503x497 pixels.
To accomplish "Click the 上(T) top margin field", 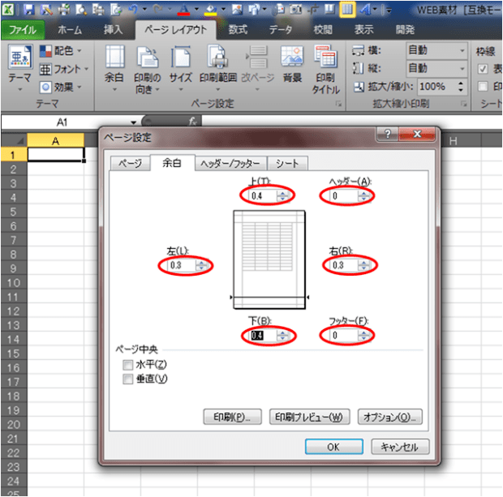I will [263, 195].
